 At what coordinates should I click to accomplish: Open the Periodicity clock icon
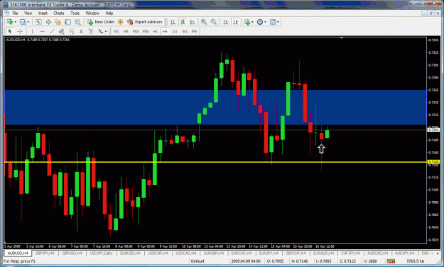pyautogui.click(x=260, y=22)
